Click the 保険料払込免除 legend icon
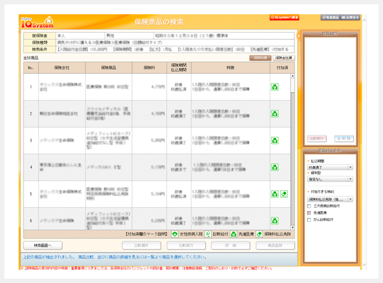The image size is (383, 283). pos(259,235)
